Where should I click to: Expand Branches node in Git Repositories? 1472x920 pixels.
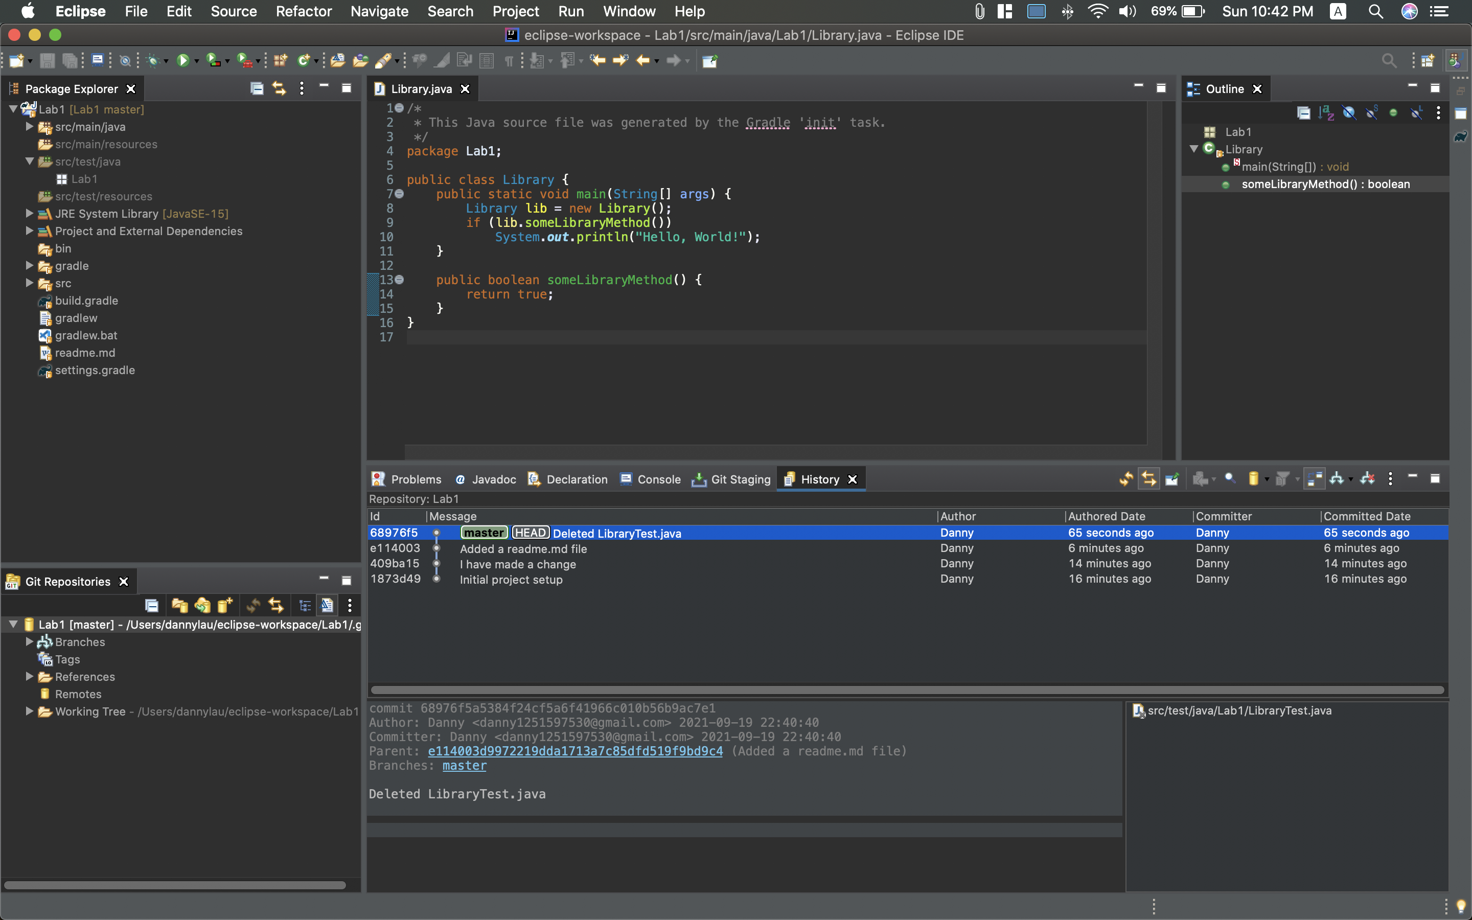tap(29, 641)
